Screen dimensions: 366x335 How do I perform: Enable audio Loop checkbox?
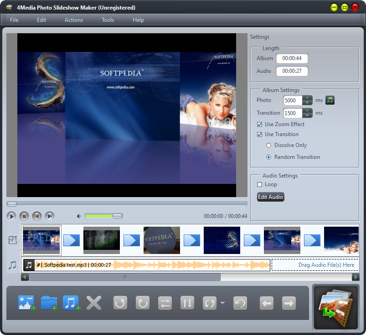click(x=259, y=185)
